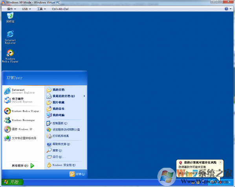Select Windows Media Player desktop shortcut

click(x=10, y=56)
